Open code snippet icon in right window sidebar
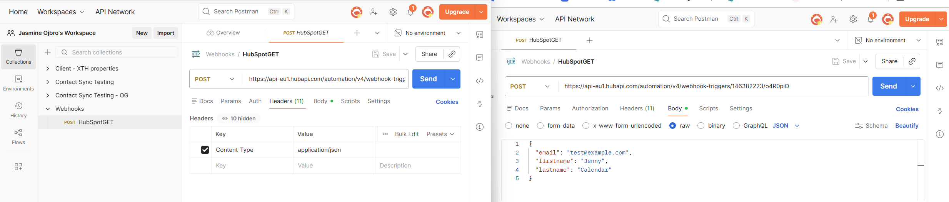Screen dimensions: 949x202 940,88
